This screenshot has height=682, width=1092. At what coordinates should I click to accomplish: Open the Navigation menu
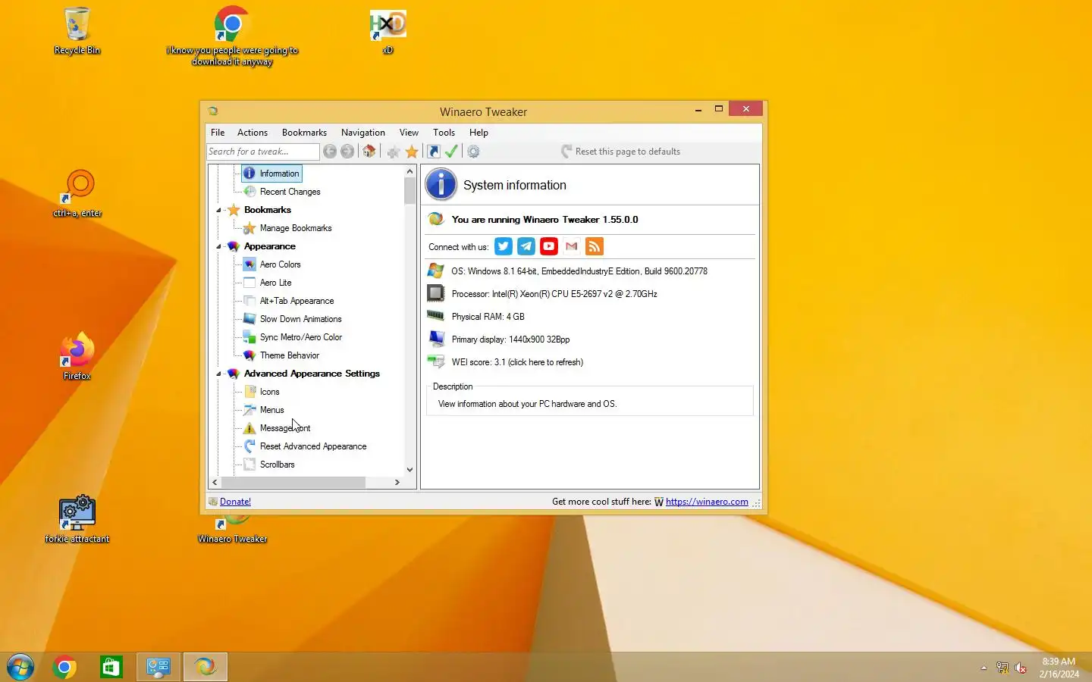click(x=362, y=133)
